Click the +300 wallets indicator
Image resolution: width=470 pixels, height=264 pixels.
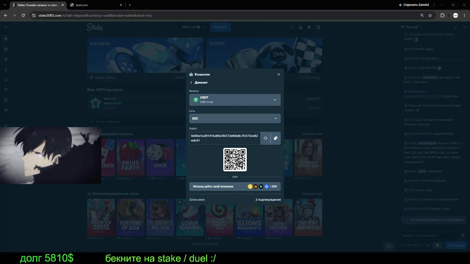point(273,186)
